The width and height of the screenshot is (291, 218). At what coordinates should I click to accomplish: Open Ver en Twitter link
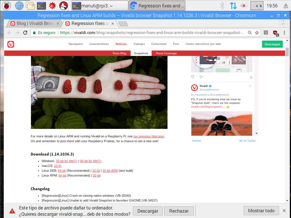[247, 141]
